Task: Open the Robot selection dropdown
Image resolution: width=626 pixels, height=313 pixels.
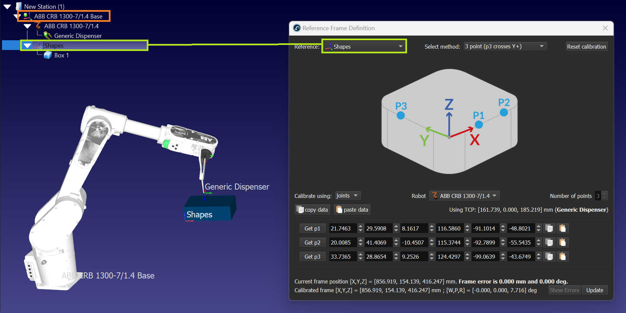Action: 464,196
